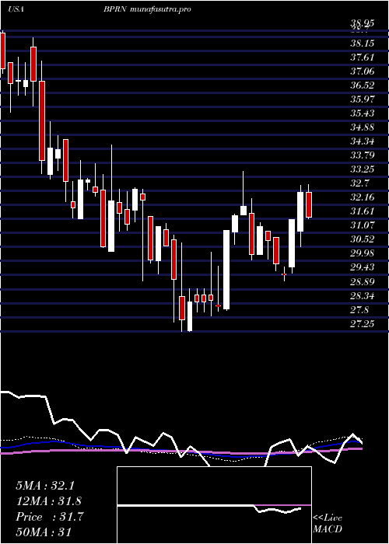Click the 'BPRN munafasutra.pro' title text
This screenshot has width=389, height=544.
click(147, 9)
